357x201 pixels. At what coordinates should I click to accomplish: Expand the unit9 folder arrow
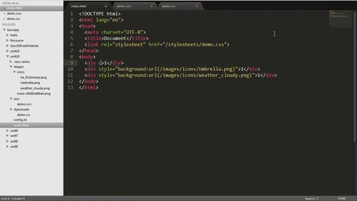point(7,146)
